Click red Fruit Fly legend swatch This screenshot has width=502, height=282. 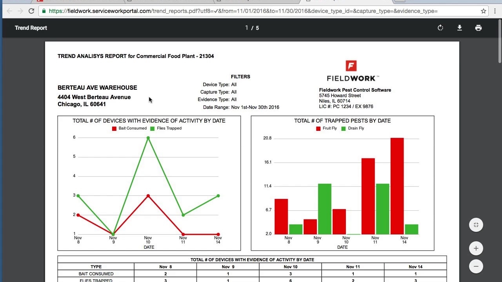click(x=318, y=128)
